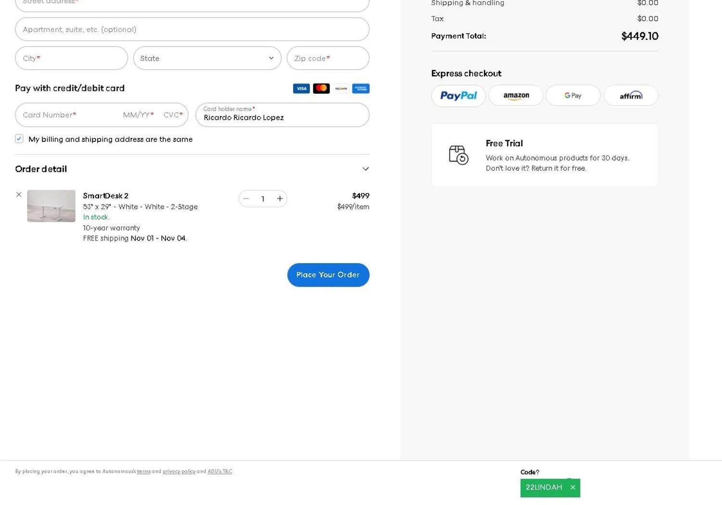Uncheck billing and shipping address same

19,139
